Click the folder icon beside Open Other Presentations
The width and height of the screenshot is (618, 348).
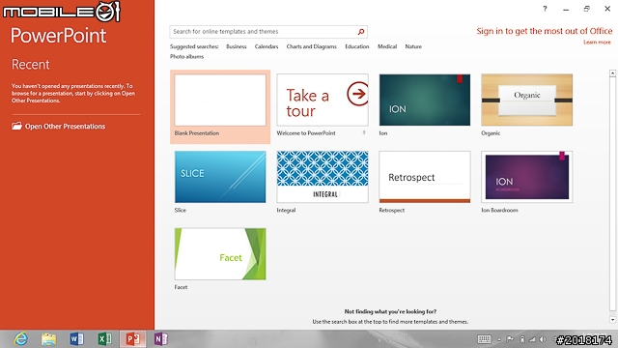16,127
